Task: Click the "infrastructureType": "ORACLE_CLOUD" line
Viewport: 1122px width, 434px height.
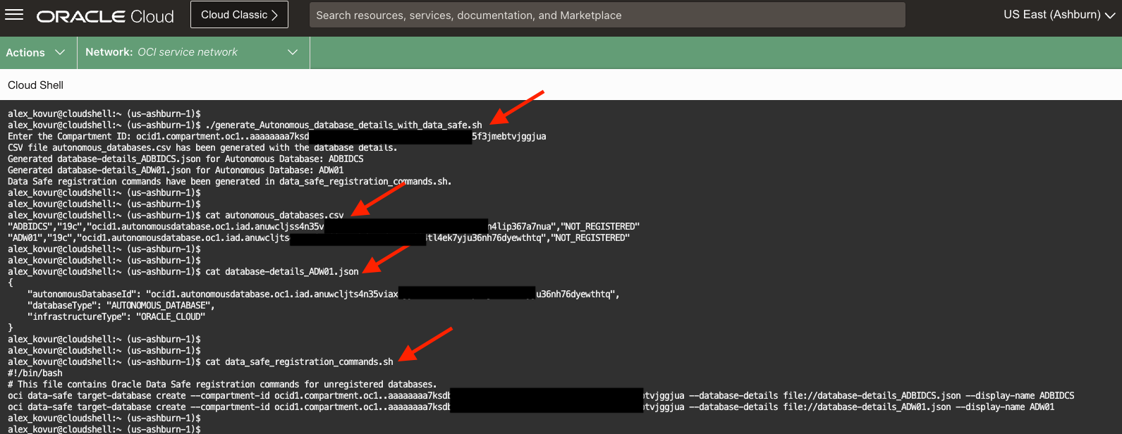Action: (x=116, y=317)
